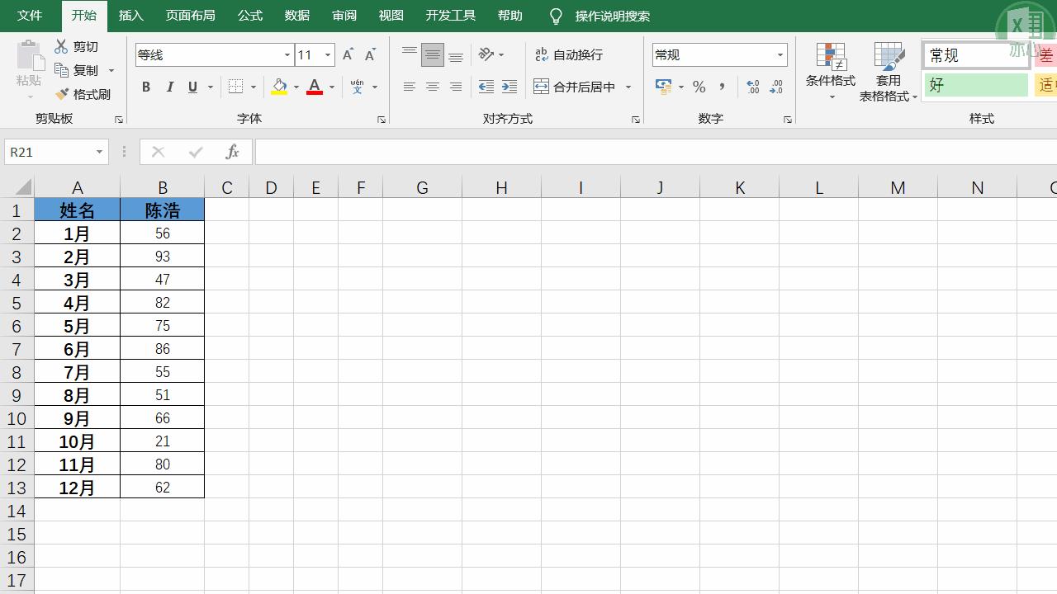Switch to the 插入 ribbon tab
Screen dimensions: 1057x594
pos(130,15)
